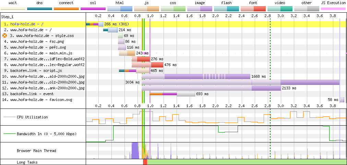Select the 'video' legend color bar
This screenshot has height=165, width=347.
[280, 9]
